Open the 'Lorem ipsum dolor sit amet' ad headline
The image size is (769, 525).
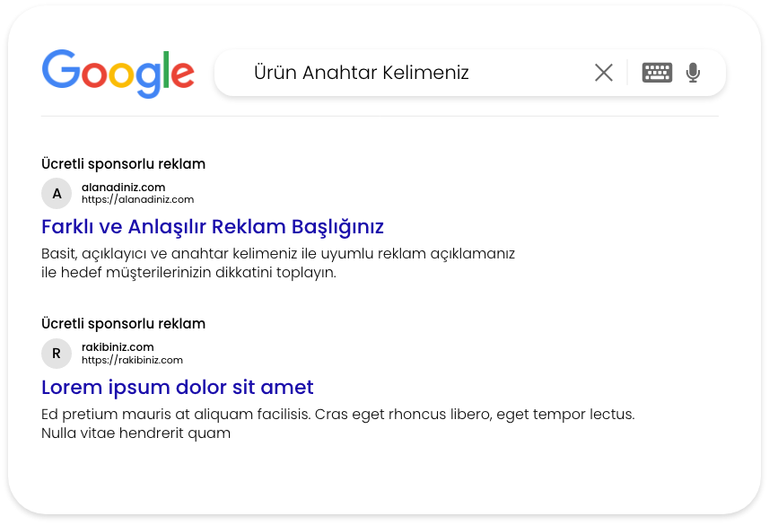178,388
